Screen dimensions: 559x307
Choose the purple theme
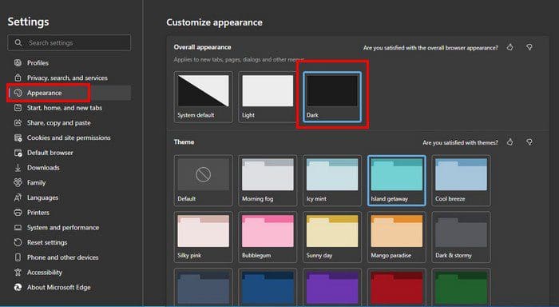click(x=332, y=287)
